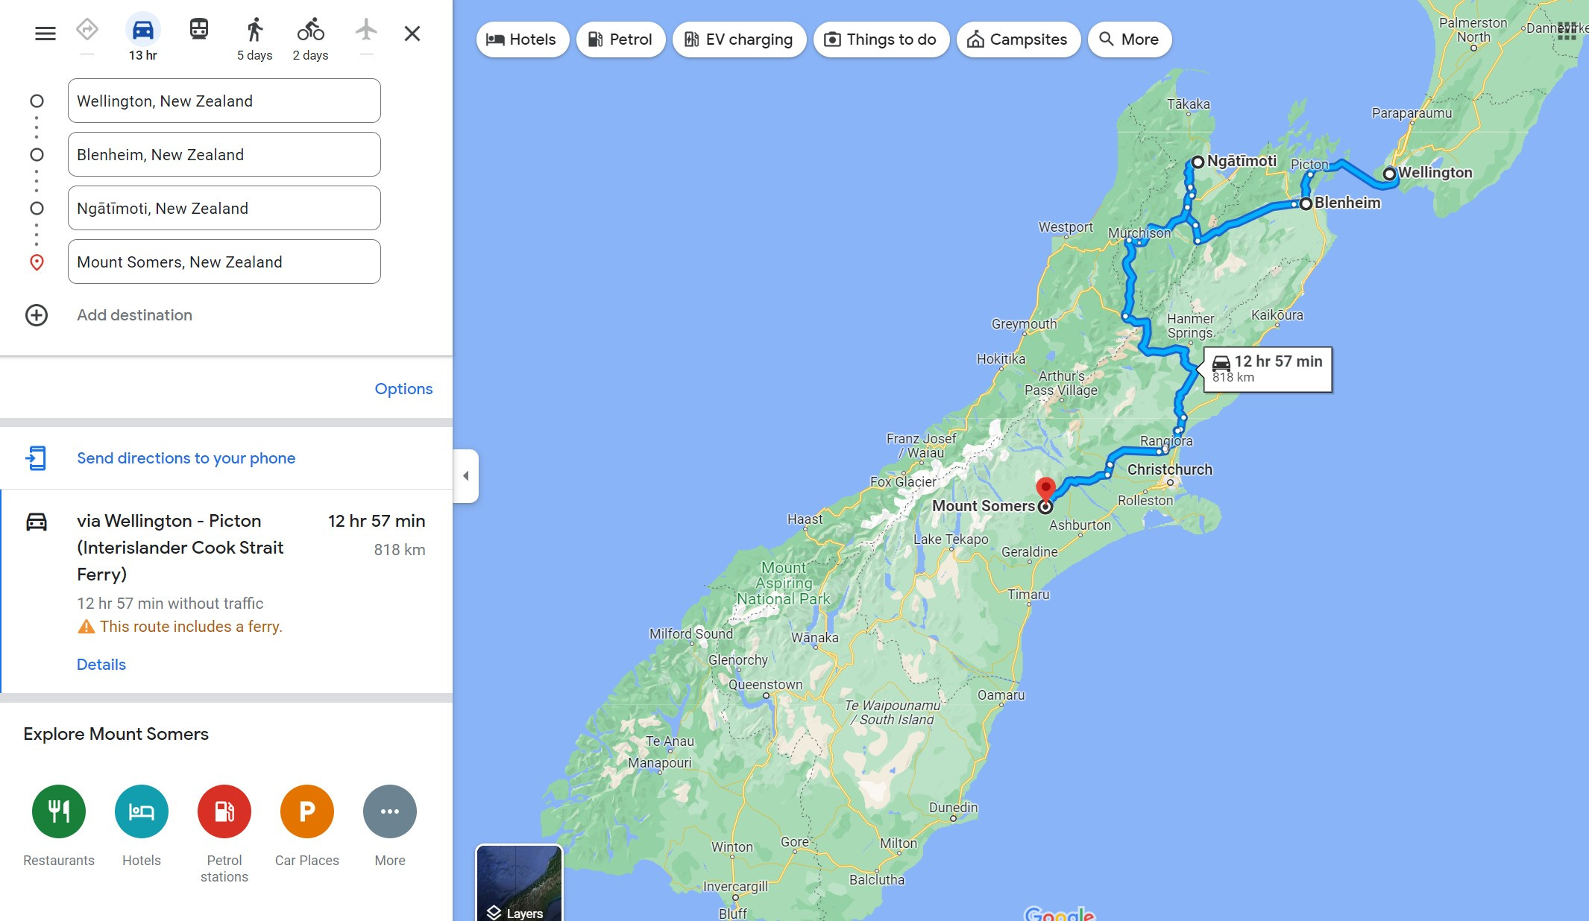This screenshot has height=921, width=1589.
Task: Expand route Options
Action: tap(403, 389)
